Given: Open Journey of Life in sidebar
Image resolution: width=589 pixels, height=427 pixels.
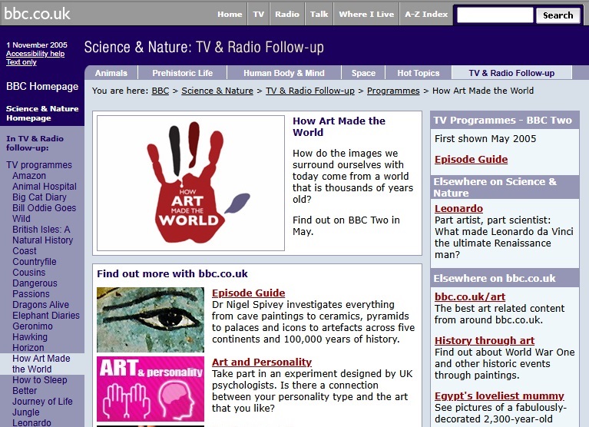Looking at the screenshot, I should [42, 402].
